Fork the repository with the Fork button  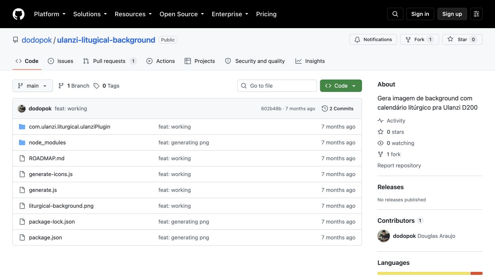click(x=420, y=39)
